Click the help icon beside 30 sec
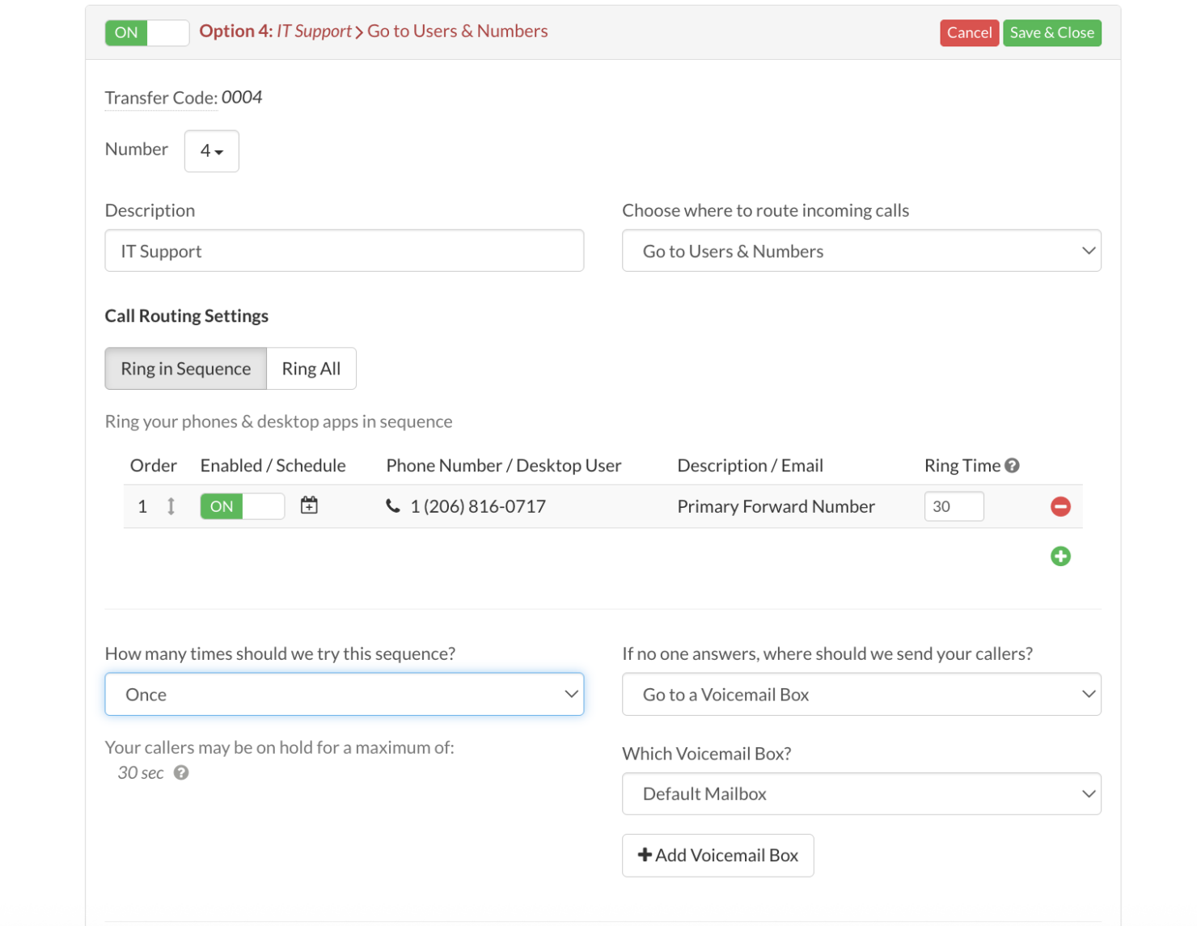The height and width of the screenshot is (926, 1197). (181, 772)
